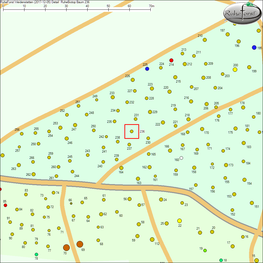Click the highlighted tree marker 236
This screenshot has width=263, height=263.
pos(131,131)
